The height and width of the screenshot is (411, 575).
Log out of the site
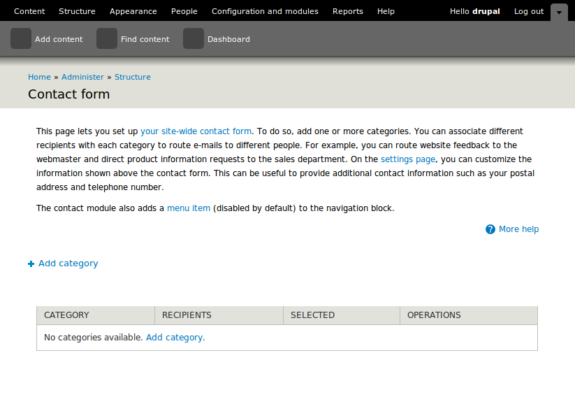[529, 11]
